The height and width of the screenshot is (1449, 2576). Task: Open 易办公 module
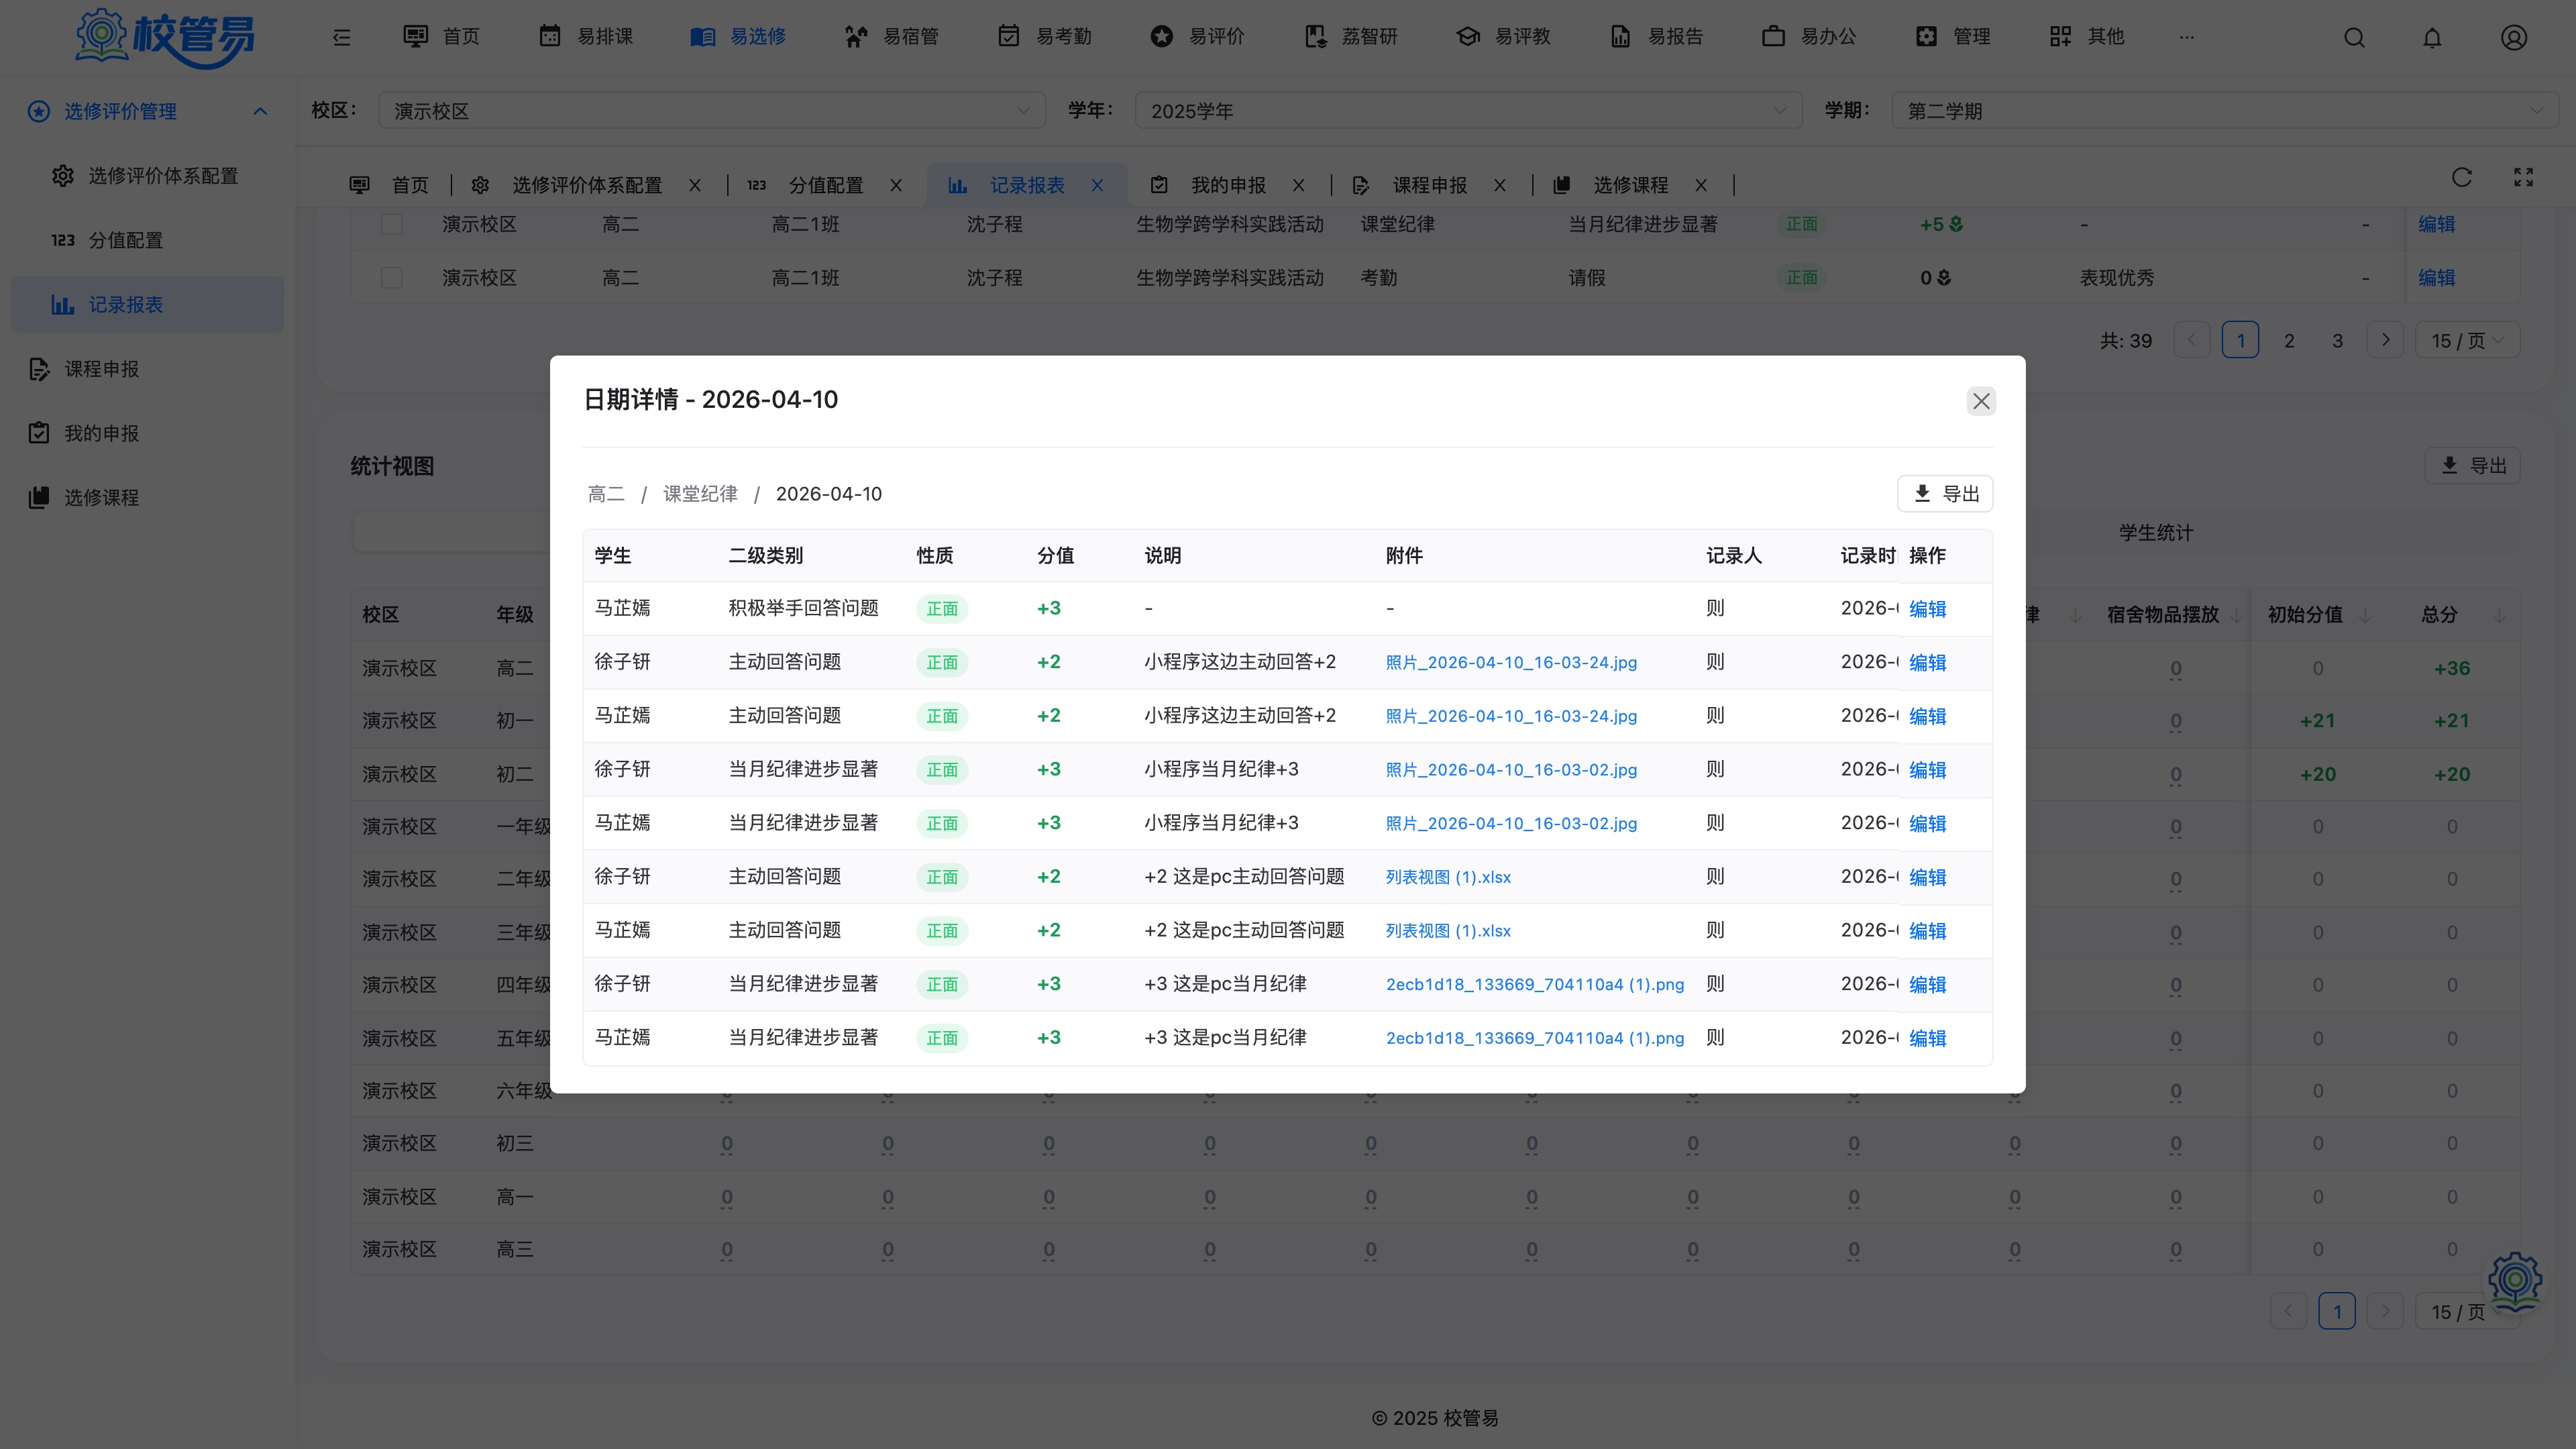(x=1809, y=37)
